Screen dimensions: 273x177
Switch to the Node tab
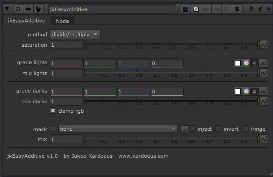tap(62, 21)
